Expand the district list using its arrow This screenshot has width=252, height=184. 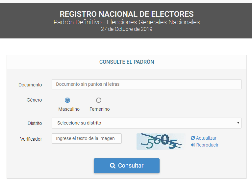click(x=238, y=123)
